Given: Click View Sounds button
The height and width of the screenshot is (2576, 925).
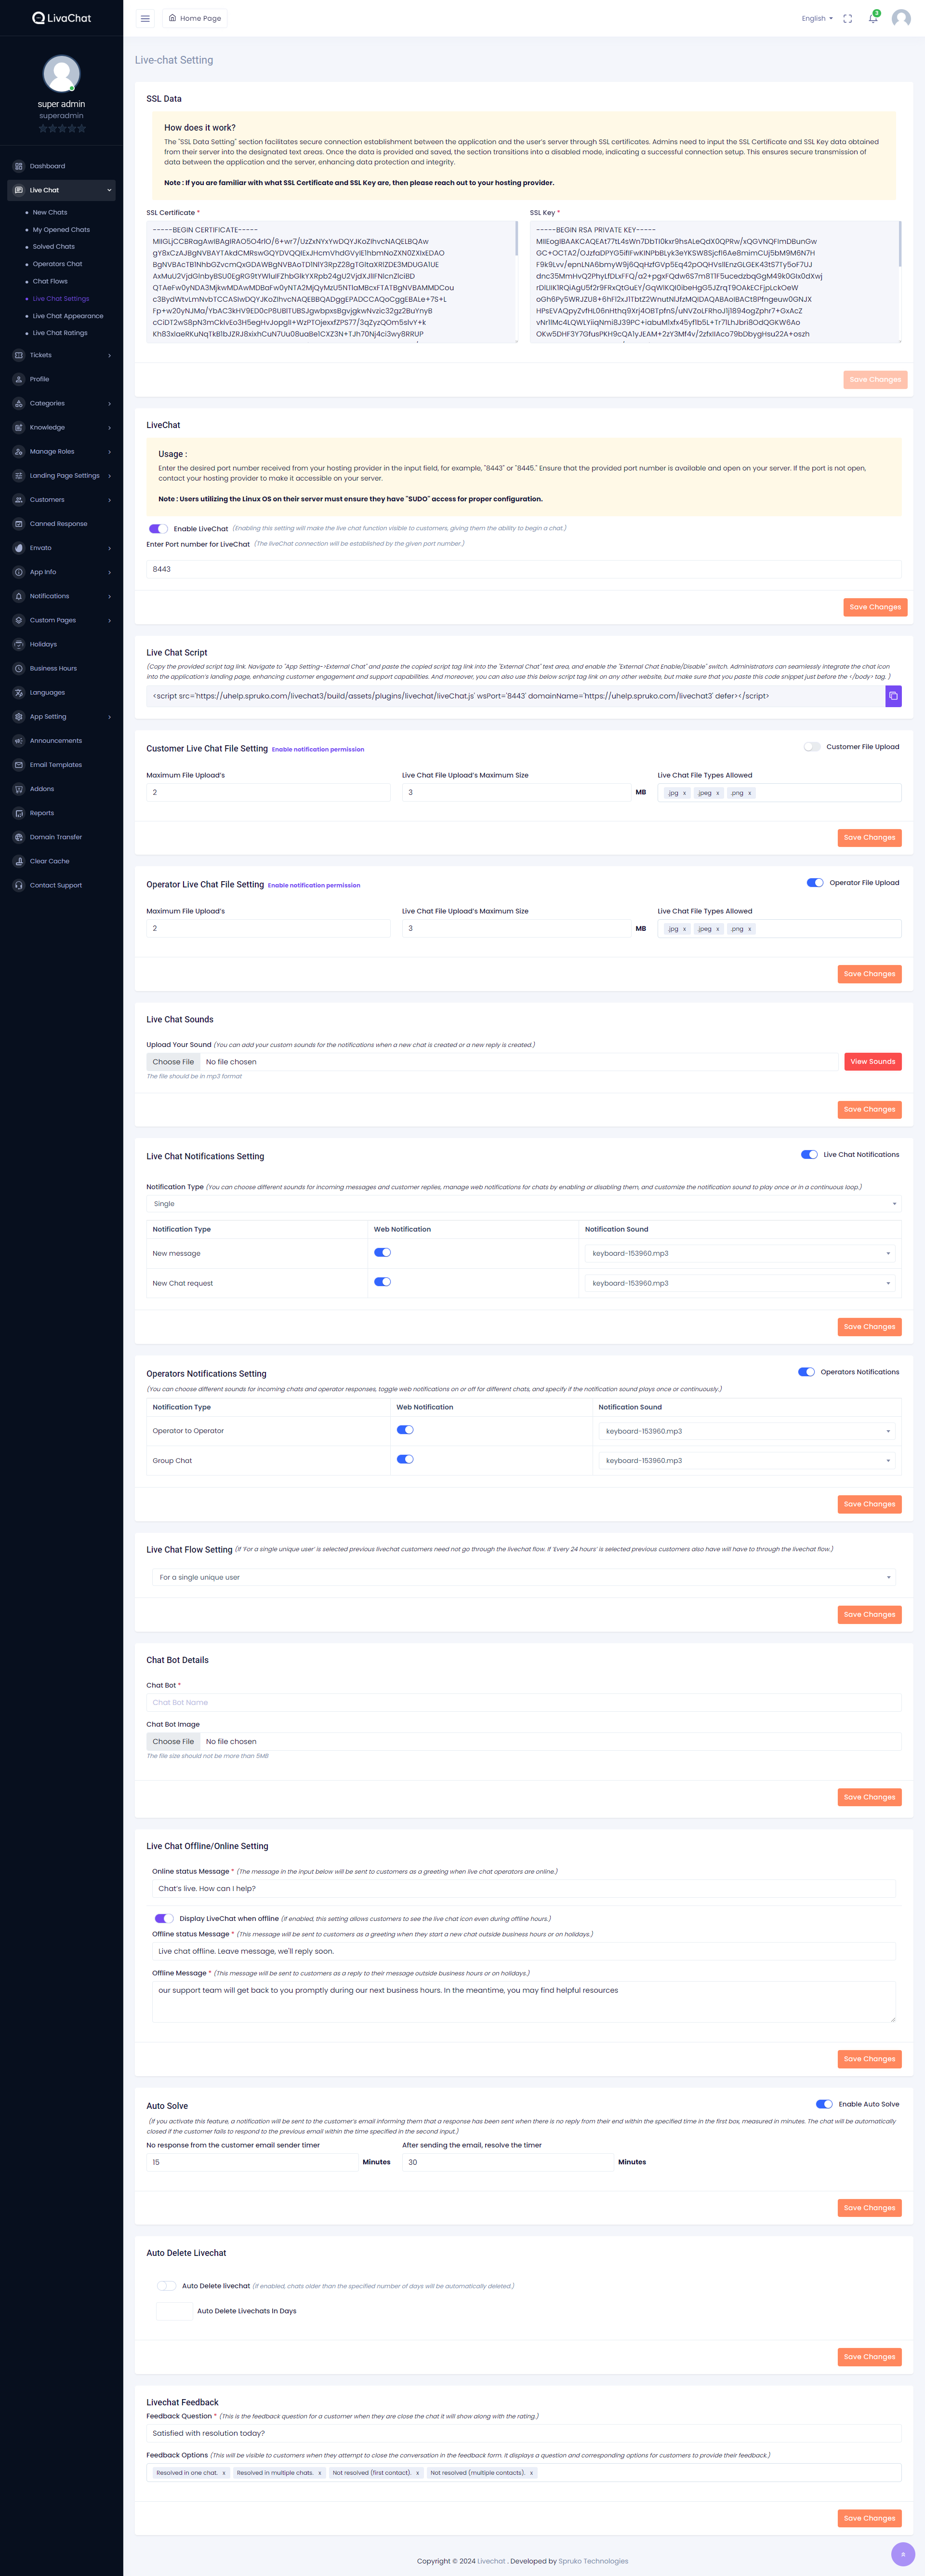Looking at the screenshot, I should pyautogui.click(x=872, y=1061).
